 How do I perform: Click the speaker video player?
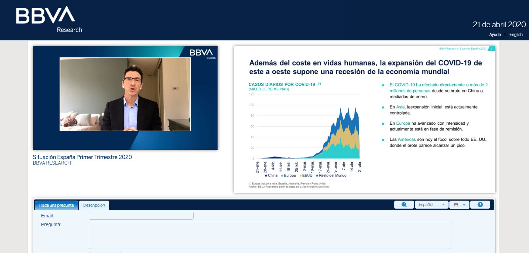point(125,98)
